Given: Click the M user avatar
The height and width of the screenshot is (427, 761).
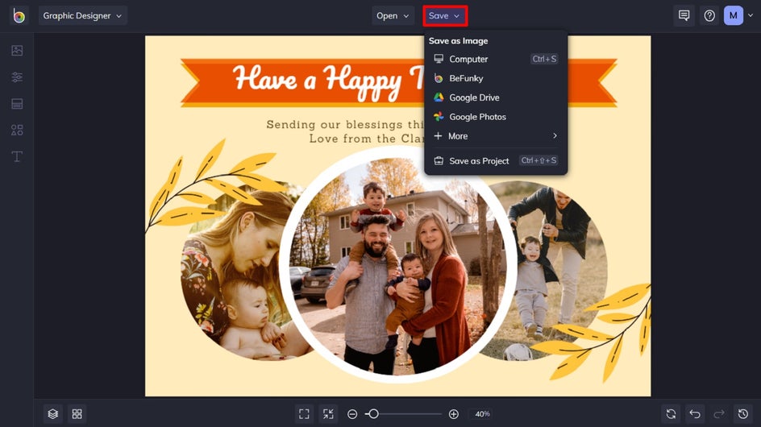Looking at the screenshot, I should click(734, 15).
